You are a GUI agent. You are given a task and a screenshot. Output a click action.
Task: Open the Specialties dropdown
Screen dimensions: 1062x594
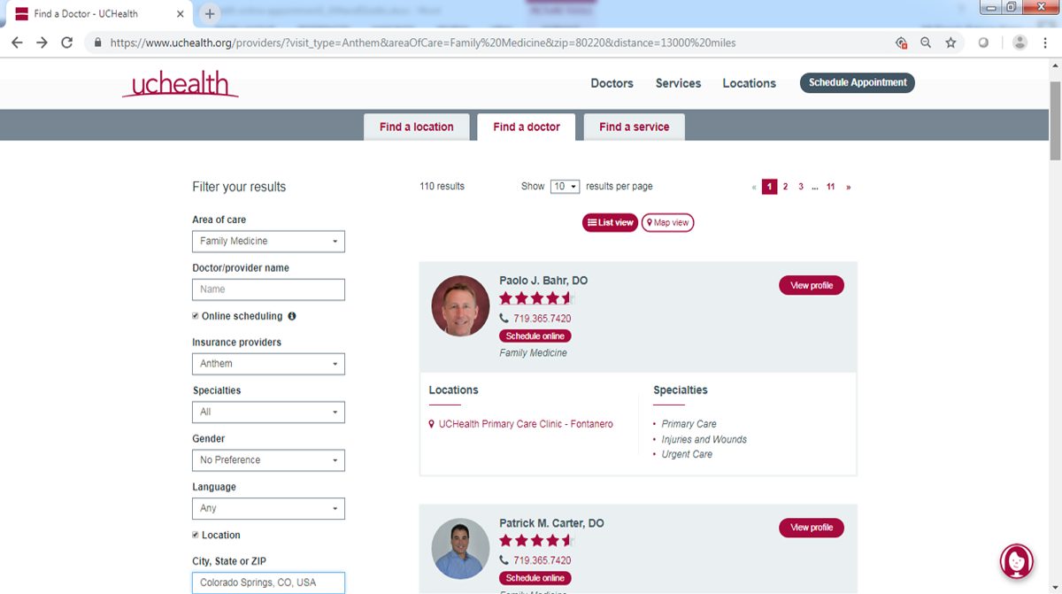click(268, 412)
